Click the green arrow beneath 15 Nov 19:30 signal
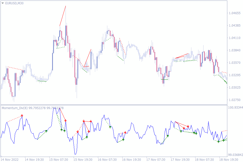Image resolution: width=243 pixels, height=162 pixels. [87, 137]
